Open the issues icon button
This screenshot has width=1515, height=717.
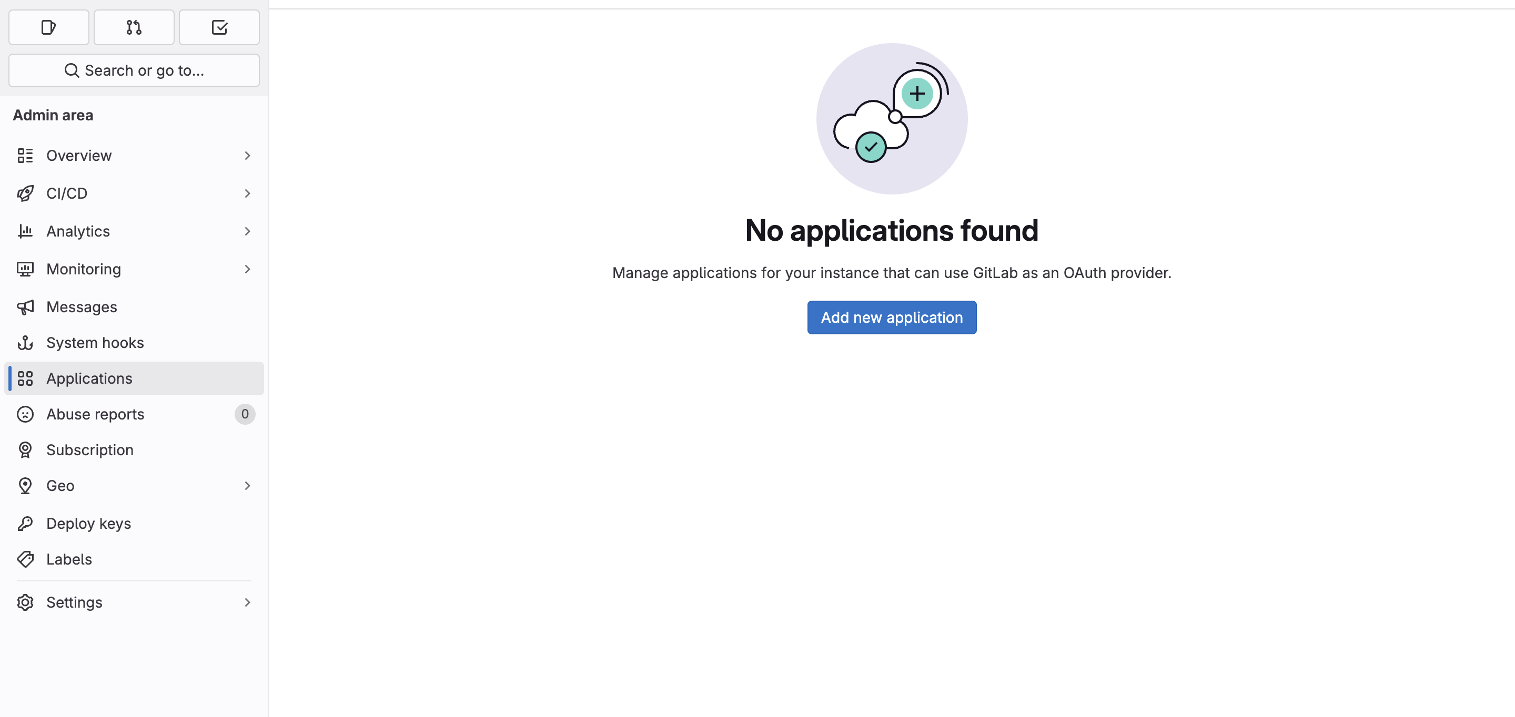49,27
